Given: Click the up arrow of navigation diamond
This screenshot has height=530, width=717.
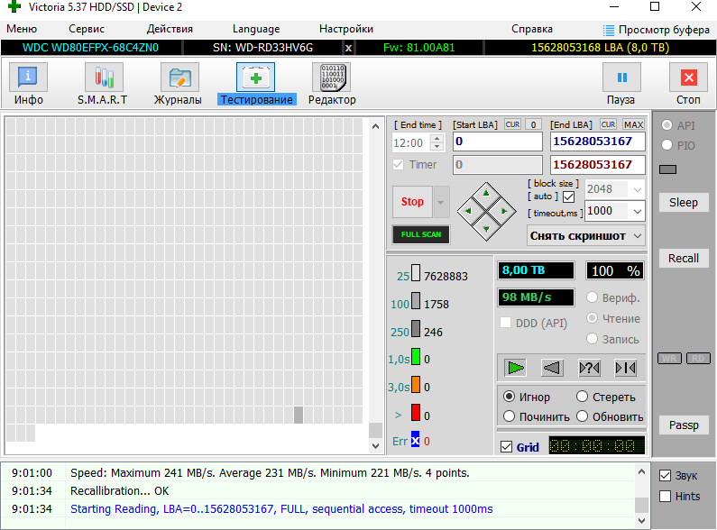Looking at the screenshot, I should [x=486, y=193].
